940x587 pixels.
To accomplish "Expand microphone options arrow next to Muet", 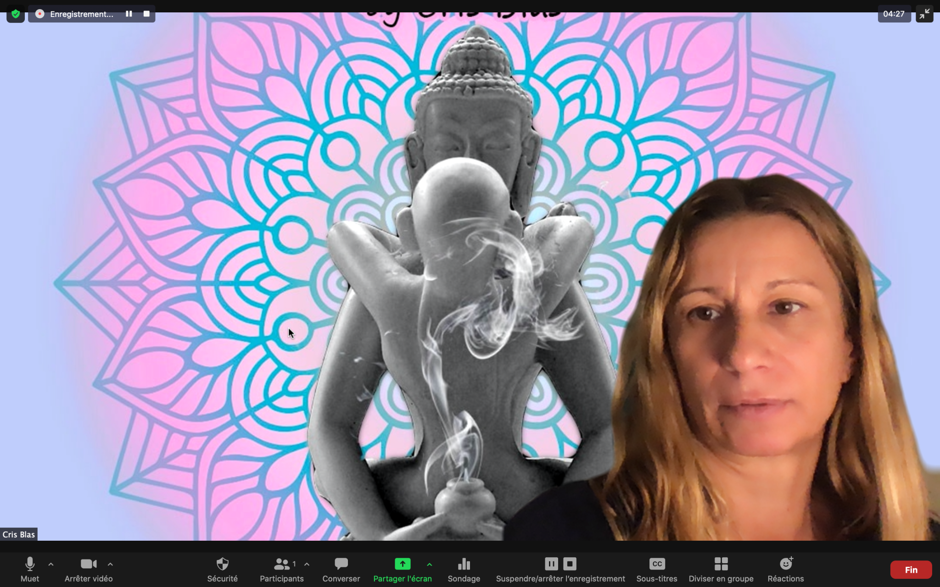I will 51,565.
